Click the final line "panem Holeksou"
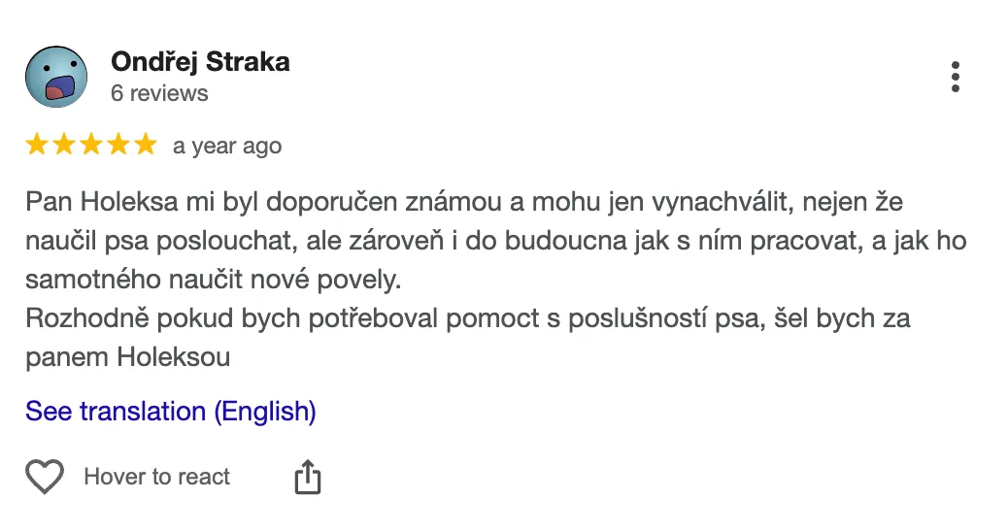The image size is (1008, 532). [128, 356]
